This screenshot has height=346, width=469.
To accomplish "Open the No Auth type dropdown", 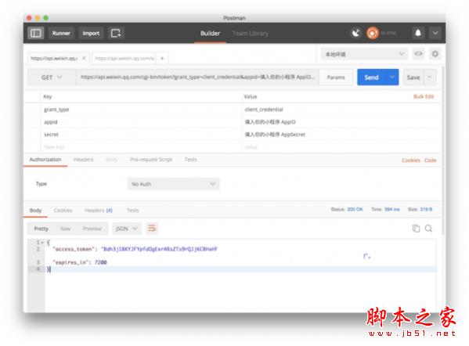I will click(x=174, y=184).
